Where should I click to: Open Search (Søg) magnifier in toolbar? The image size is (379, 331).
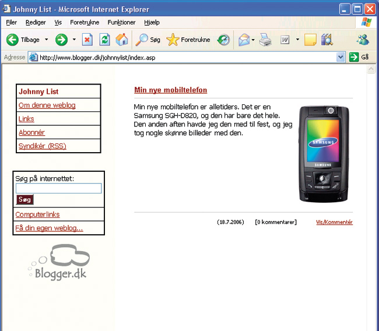click(x=148, y=40)
